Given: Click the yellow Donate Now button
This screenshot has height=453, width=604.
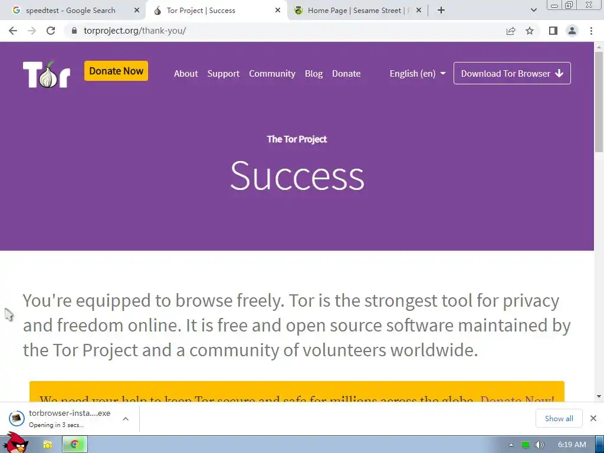Looking at the screenshot, I should [116, 71].
